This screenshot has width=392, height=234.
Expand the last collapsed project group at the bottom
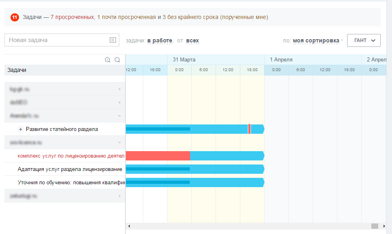click(x=119, y=196)
